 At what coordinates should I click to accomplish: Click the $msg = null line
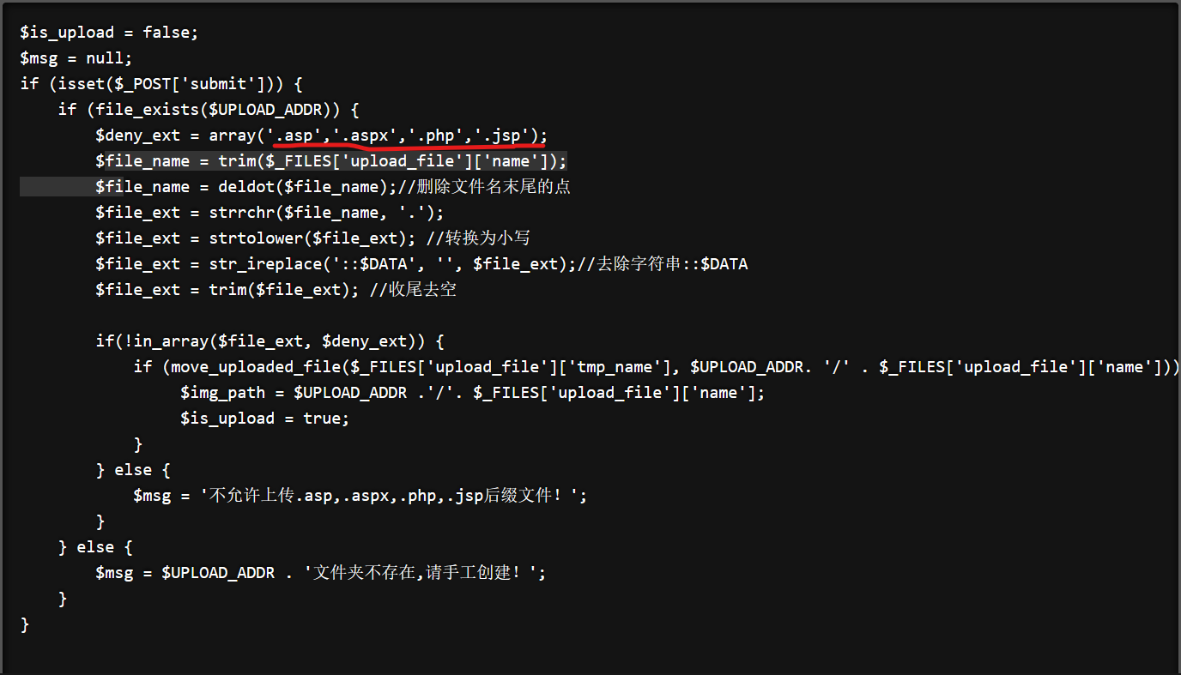point(76,58)
